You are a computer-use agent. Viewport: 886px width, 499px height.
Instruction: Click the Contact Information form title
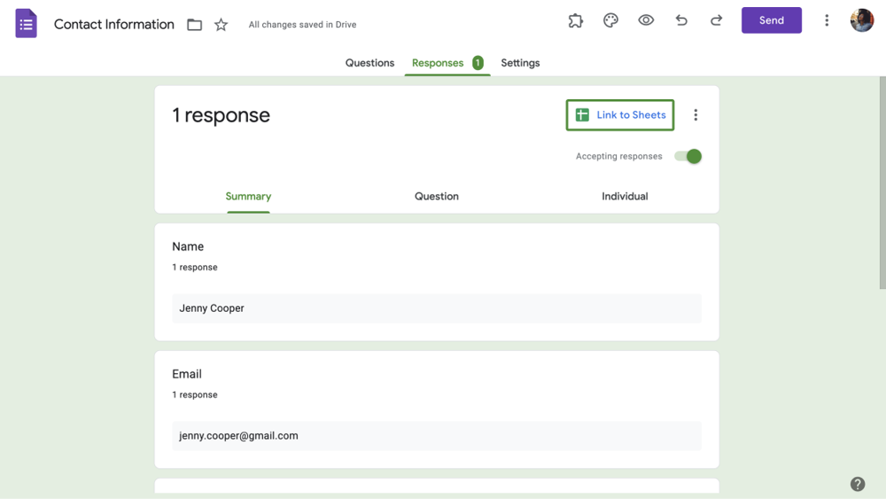tap(114, 24)
